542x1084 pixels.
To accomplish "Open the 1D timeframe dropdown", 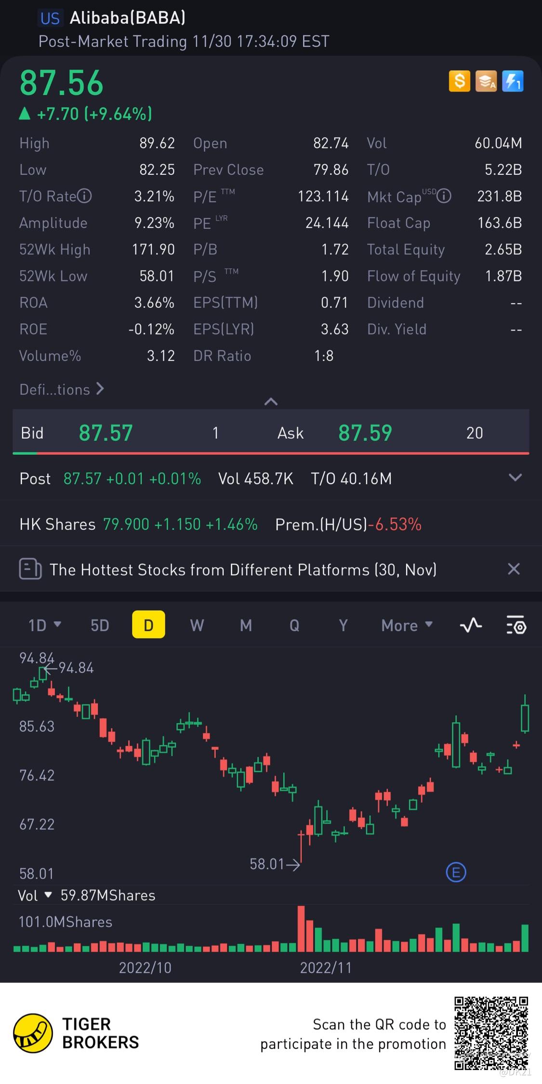I will (x=44, y=625).
